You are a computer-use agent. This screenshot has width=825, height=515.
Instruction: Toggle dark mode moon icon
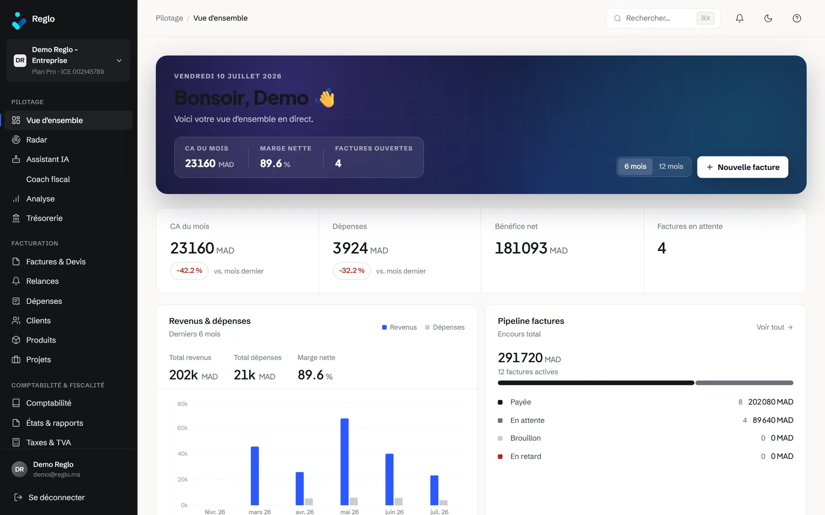coord(768,19)
